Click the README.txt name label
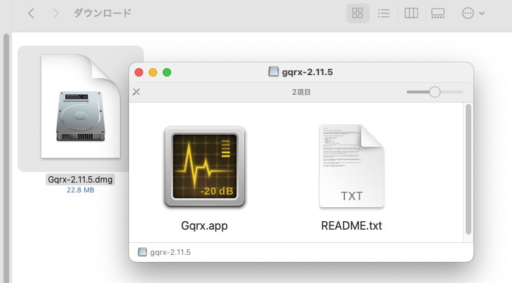Viewport: 512px width, 283px height. click(351, 225)
